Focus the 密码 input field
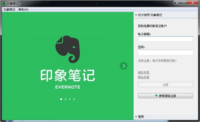The width and height of the screenshot is (200, 122). pos(166,52)
